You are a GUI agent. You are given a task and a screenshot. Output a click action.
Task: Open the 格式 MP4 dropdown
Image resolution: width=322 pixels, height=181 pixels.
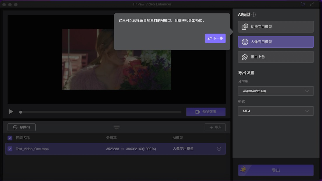click(276, 111)
